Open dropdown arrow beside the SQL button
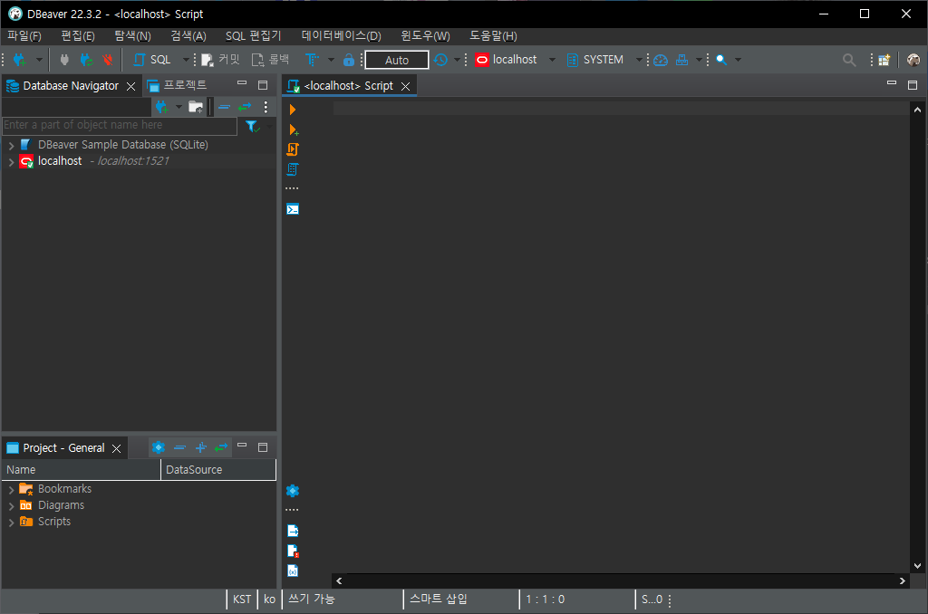This screenshot has height=614, width=928. pos(185,60)
